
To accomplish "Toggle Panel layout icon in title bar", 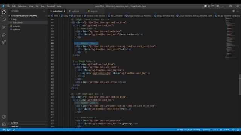I will pyautogui.click(x=209, y=6).
